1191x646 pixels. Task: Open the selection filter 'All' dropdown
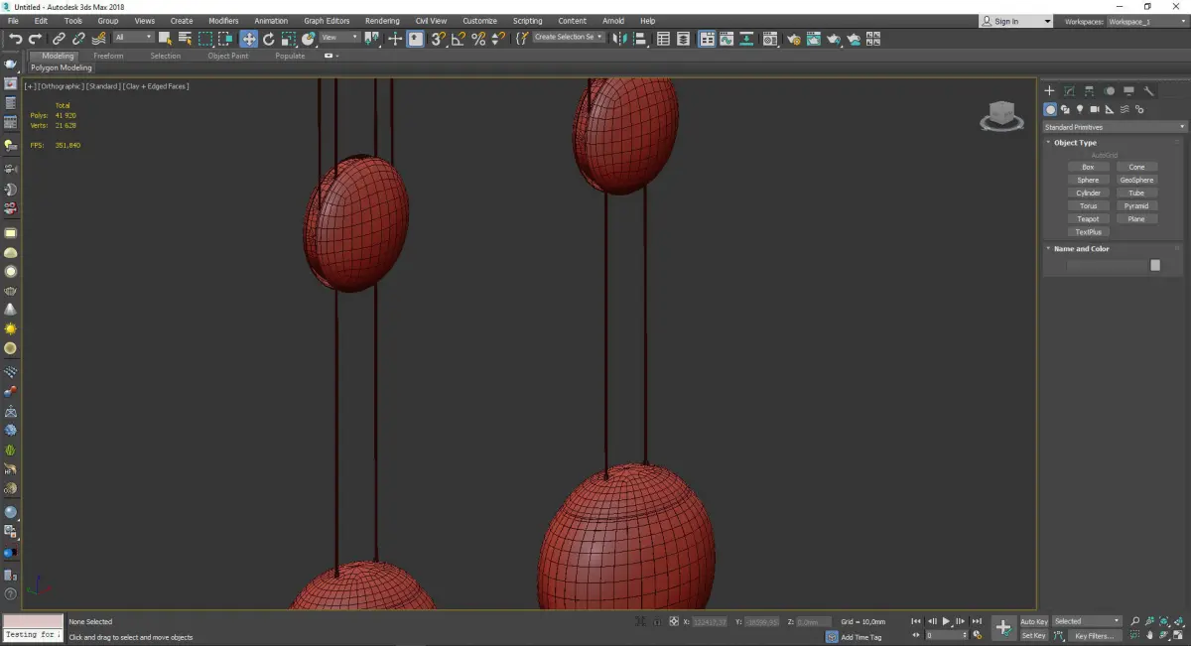(x=133, y=38)
